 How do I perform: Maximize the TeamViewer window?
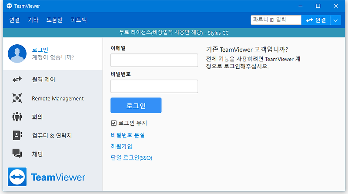318,6
